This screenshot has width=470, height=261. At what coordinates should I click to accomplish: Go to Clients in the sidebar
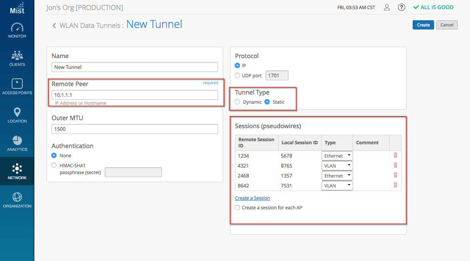pos(17,59)
